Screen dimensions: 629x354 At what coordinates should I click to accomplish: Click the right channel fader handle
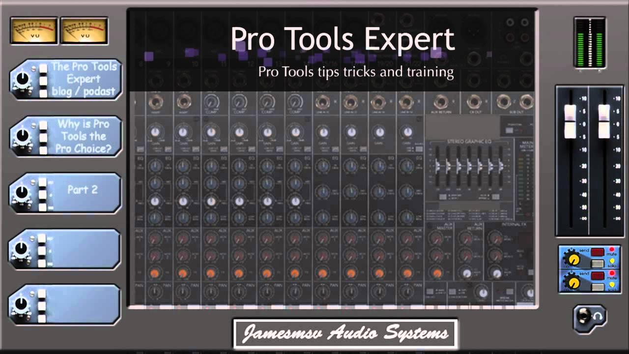[x=604, y=121]
